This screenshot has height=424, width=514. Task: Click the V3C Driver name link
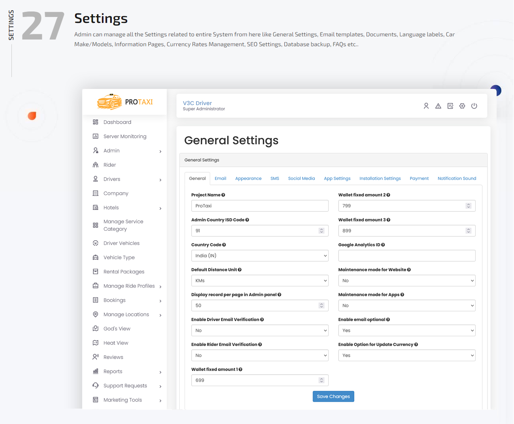coord(197,103)
